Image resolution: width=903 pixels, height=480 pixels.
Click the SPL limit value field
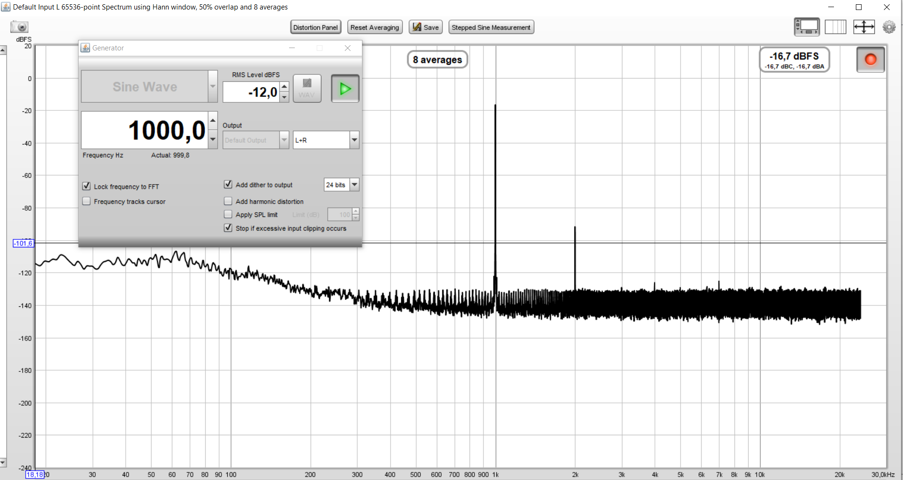click(340, 215)
